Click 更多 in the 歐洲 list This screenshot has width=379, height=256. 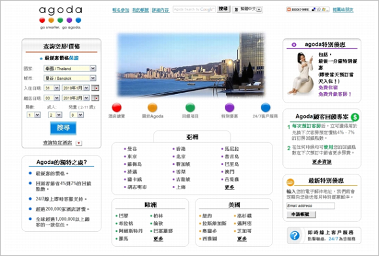point(158,238)
